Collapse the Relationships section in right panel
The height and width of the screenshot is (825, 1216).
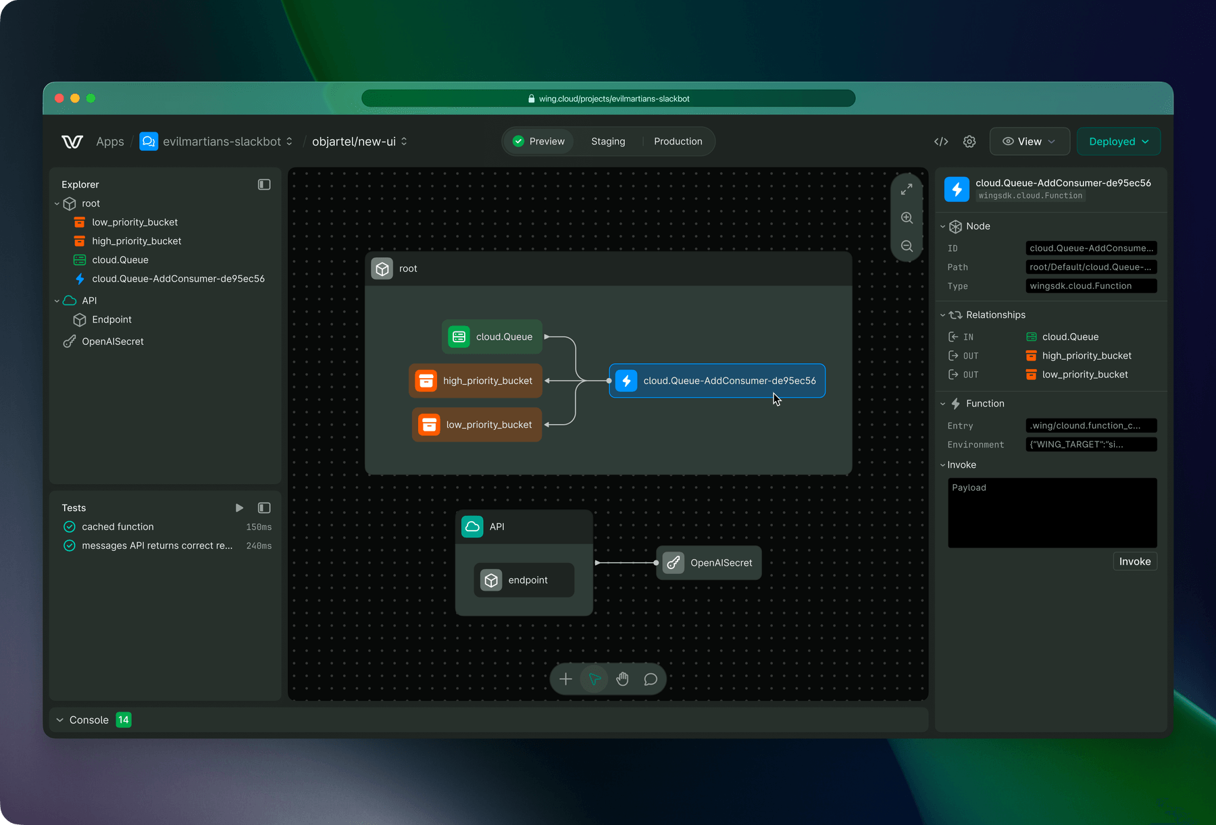943,315
